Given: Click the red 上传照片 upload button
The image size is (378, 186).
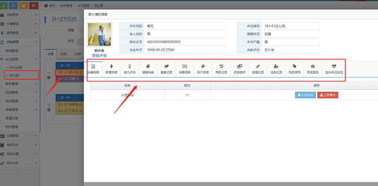Looking at the screenshot, I should (x=327, y=95).
